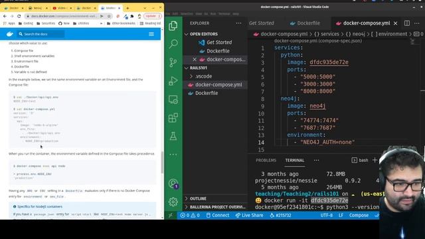Switch to the Problems panel tab
The height and width of the screenshot is (239, 425).
(266, 160)
